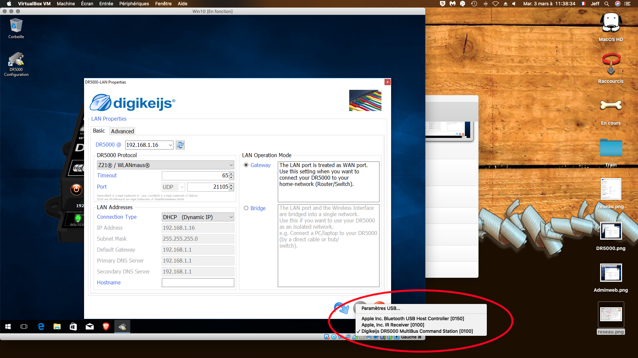Open Task View in the Windows taskbar
The width and height of the screenshot is (638, 358).
pos(24,327)
